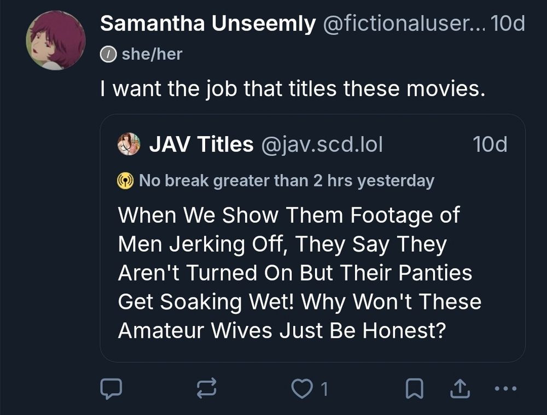Toggle the bookmark on this post
547x415 pixels.
(415, 389)
